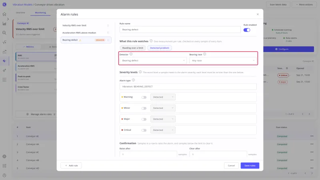Open the settings gear in sidebar
Image resolution: width=320 pixels, height=180 pixels.
(4, 156)
